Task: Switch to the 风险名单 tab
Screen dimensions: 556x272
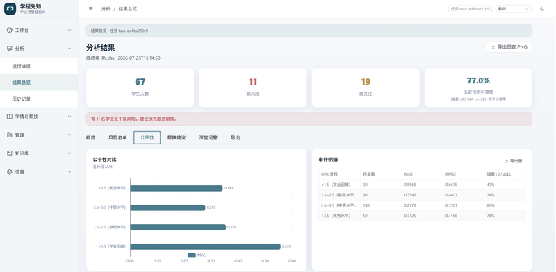Action: point(117,138)
